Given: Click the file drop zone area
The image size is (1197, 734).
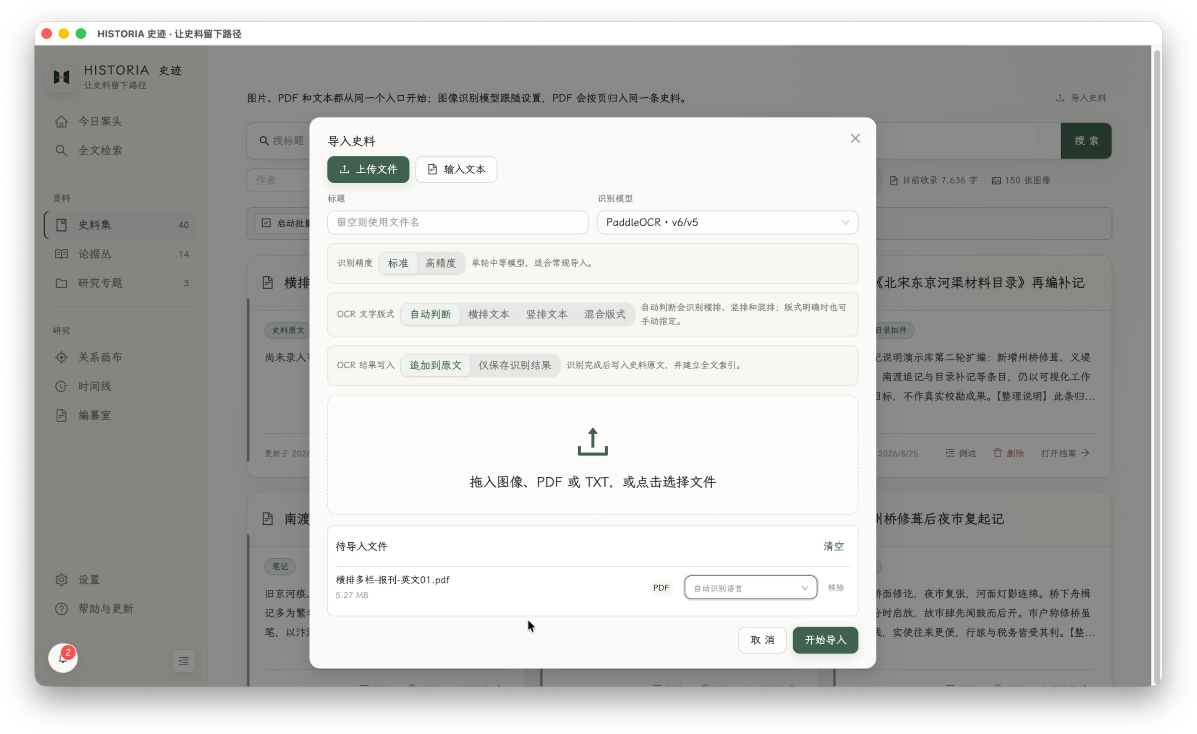Looking at the screenshot, I should coord(592,454).
